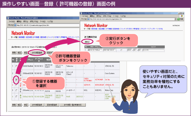Click the HITACHI logo in the registration window

coord(176,26)
